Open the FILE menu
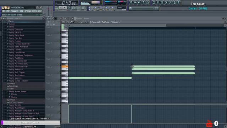Screen dimensions: 227x128 tap(4, 11)
